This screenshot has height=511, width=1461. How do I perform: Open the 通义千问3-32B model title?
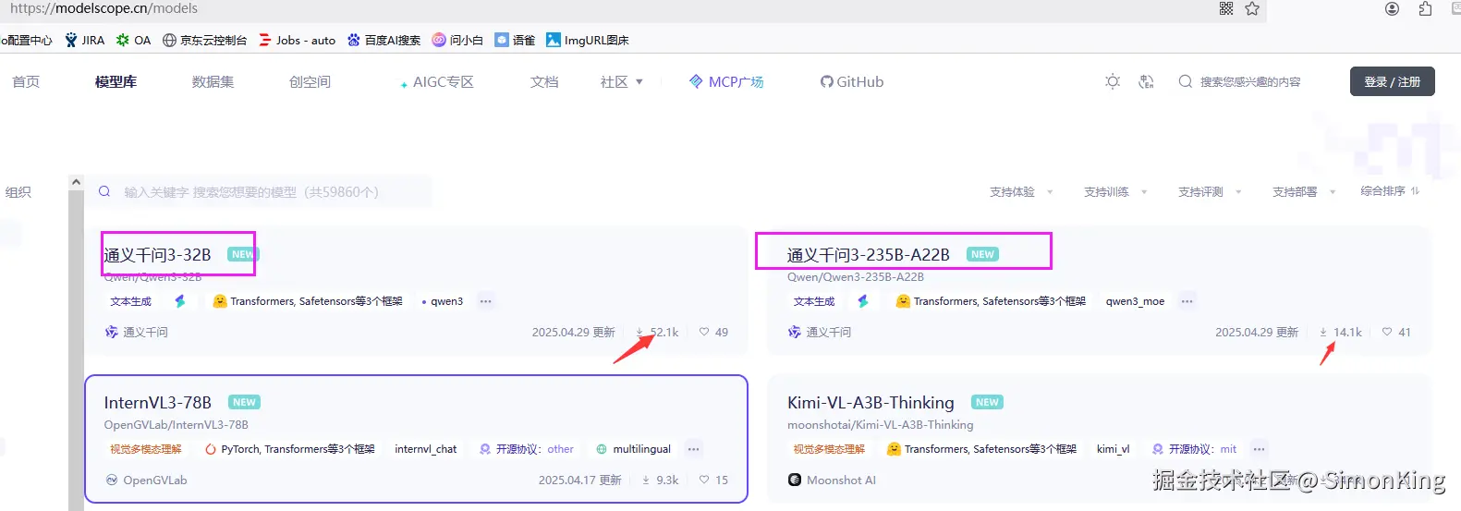click(x=157, y=254)
